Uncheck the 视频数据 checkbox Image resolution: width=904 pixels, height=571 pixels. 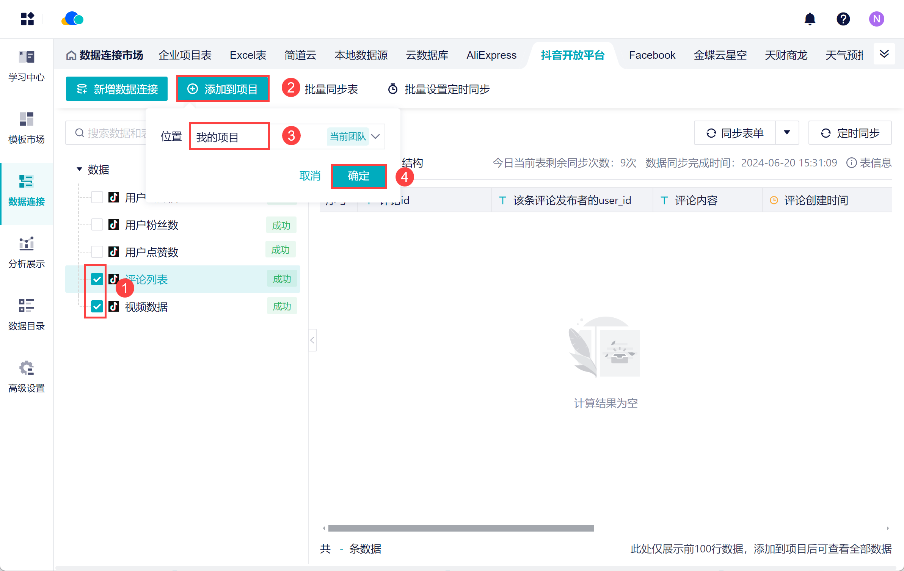tap(97, 306)
